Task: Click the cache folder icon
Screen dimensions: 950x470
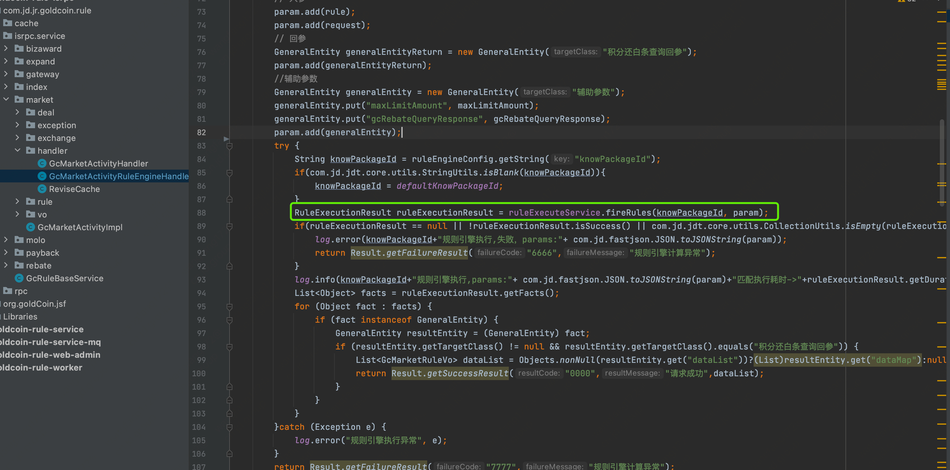Action: point(7,23)
